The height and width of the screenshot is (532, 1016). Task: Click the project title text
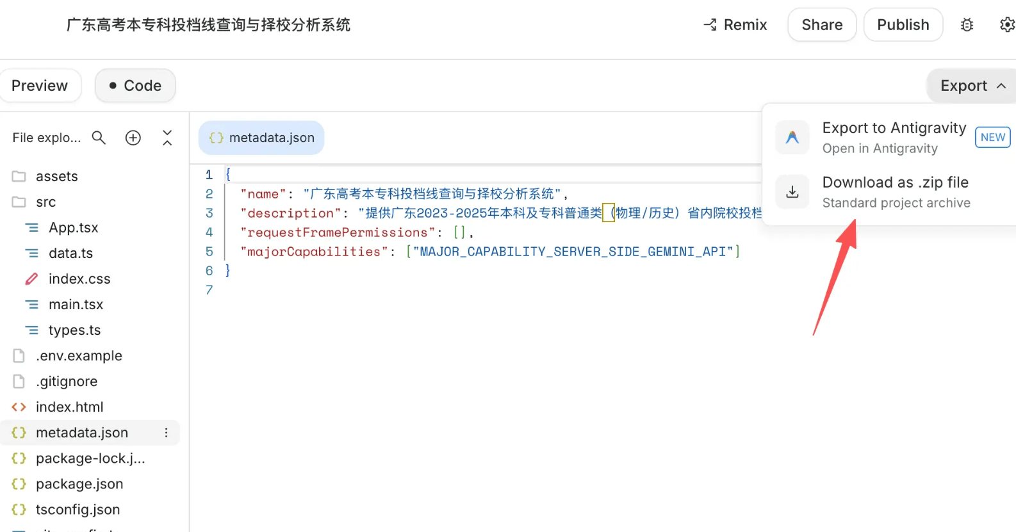coord(208,25)
